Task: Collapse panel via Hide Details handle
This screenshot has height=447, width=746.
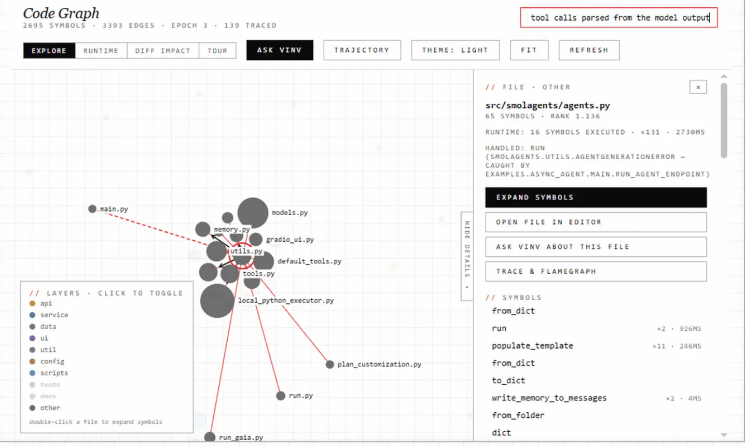Action: [x=467, y=256]
